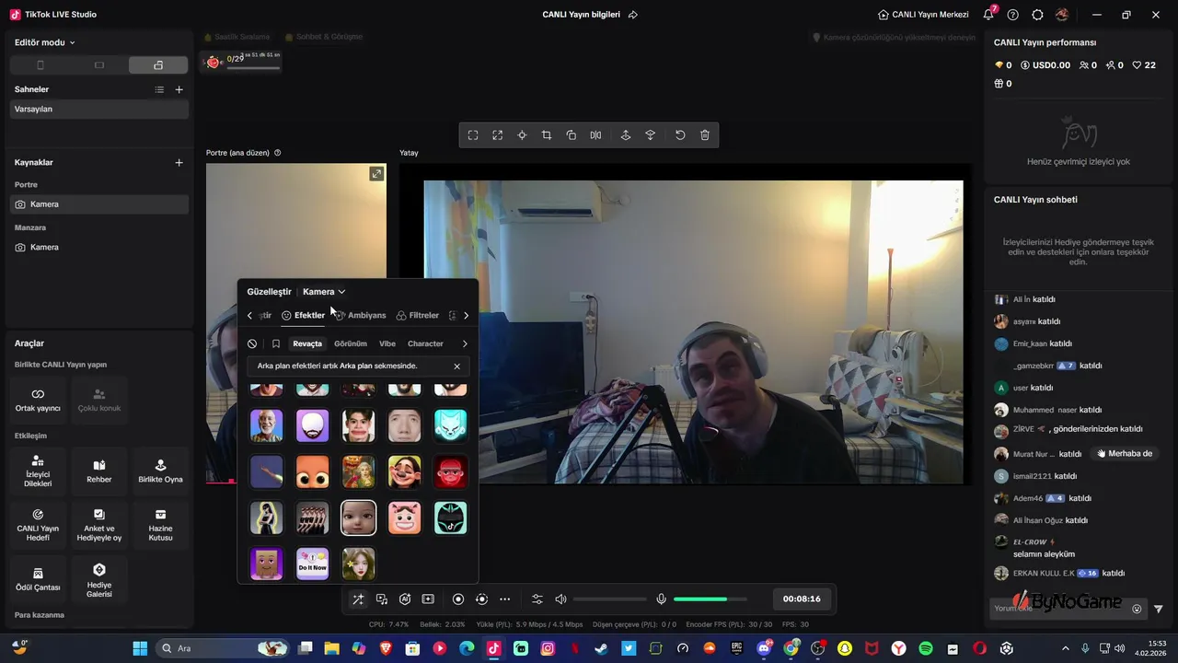This screenshot has height=663, width=1178.
Task: Click the no-effect disable icon
Action: 252,343
